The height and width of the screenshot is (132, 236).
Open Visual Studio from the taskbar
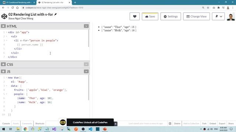pyautogui.click(x=54, y=129)
